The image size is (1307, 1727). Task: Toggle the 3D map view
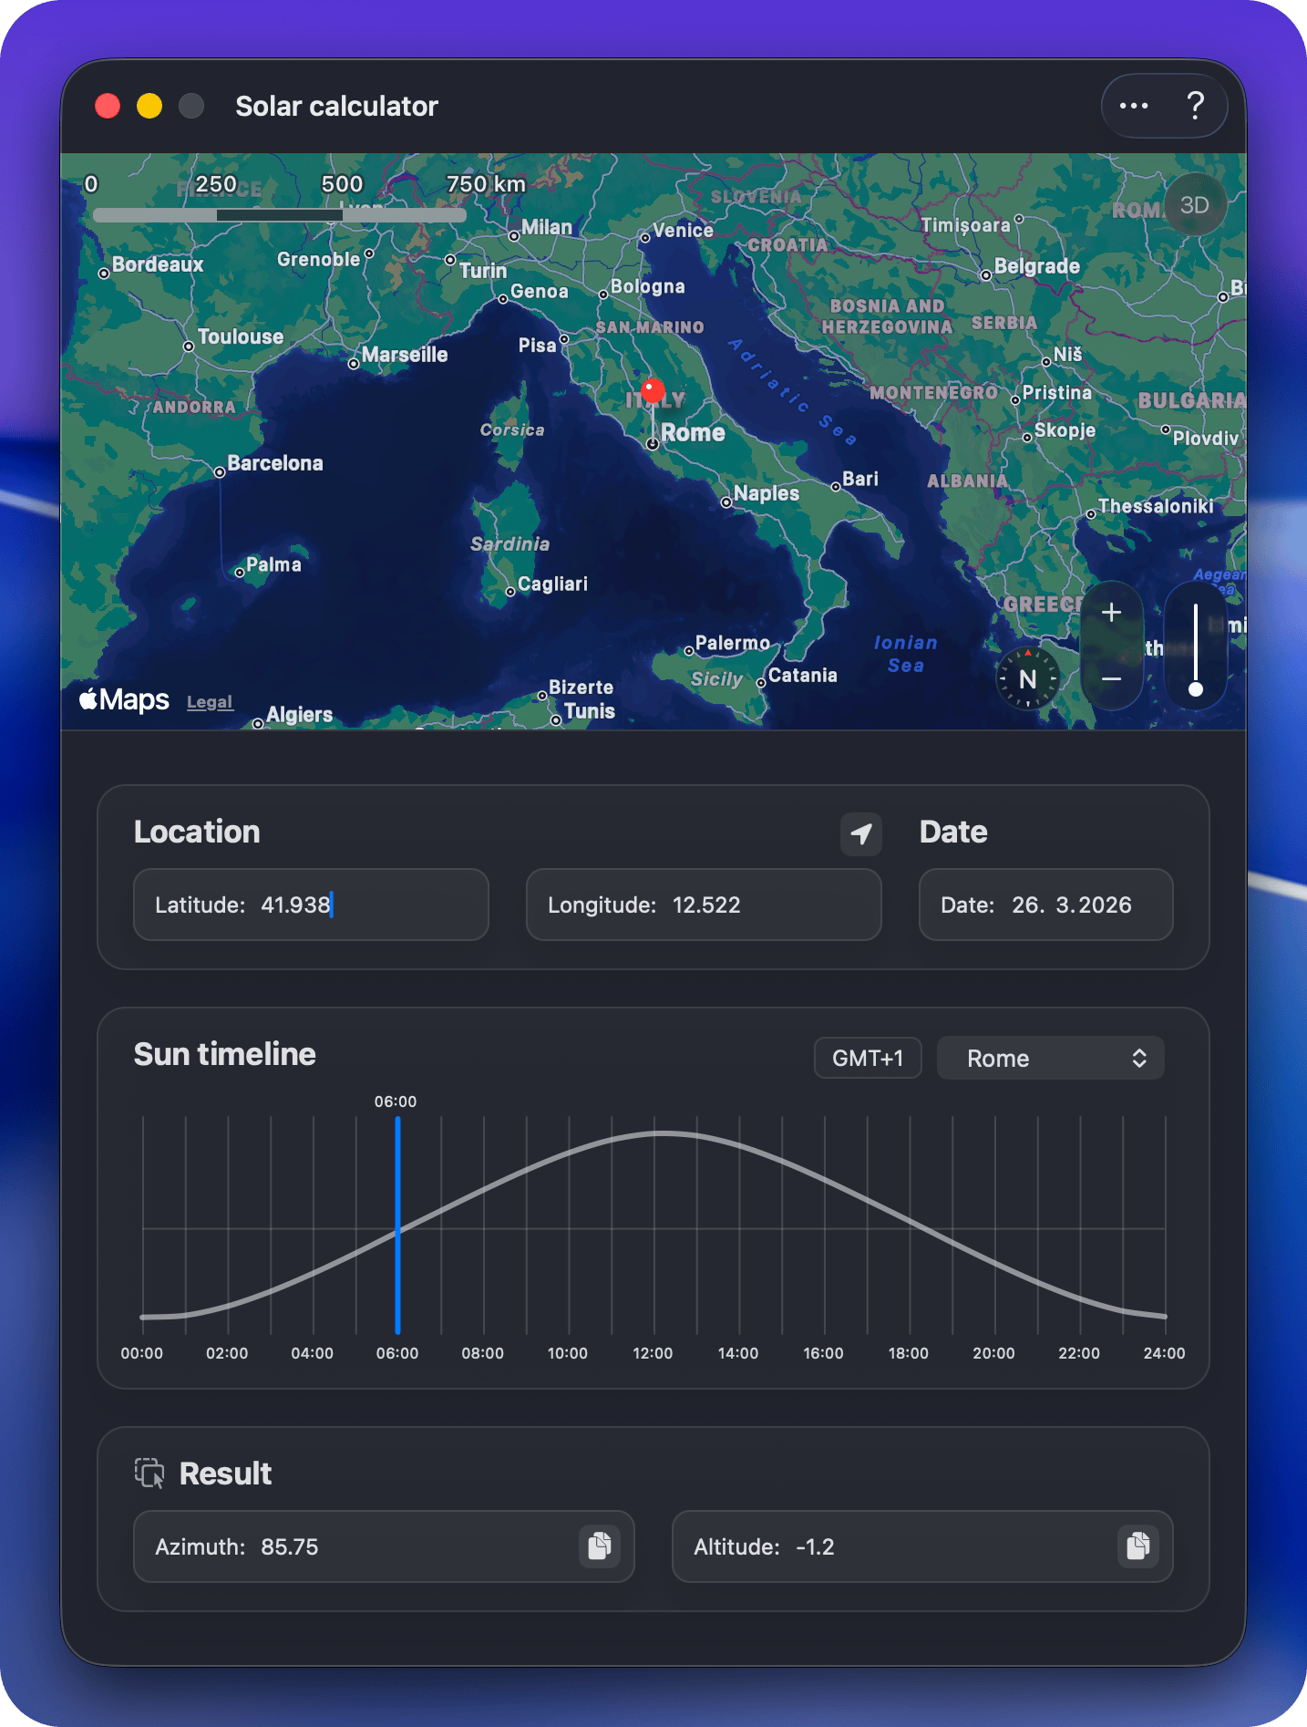1194,205
